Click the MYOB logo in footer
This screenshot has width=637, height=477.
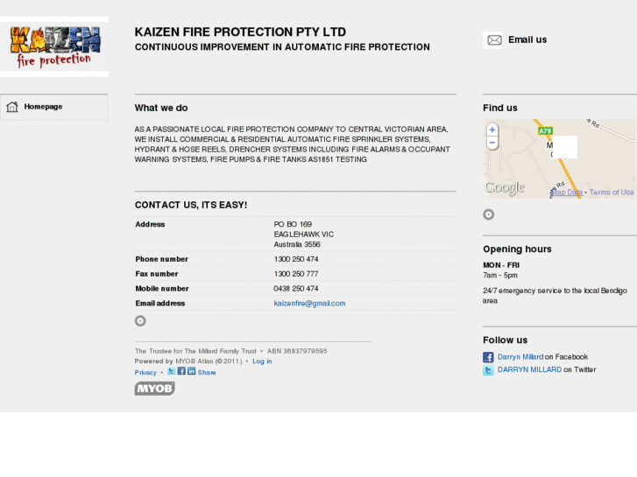[154, 389]
